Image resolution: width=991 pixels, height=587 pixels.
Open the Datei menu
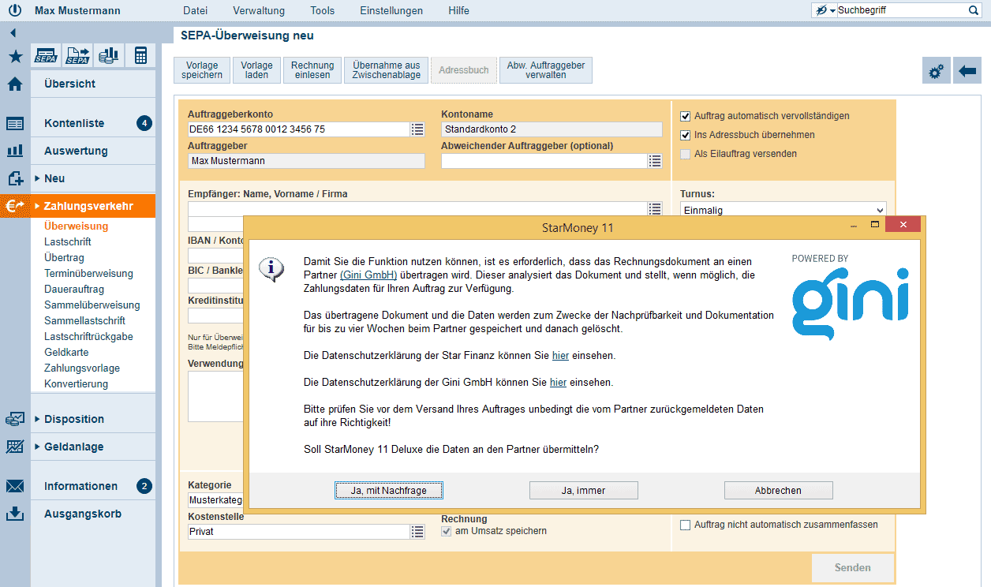pos(195,10)
